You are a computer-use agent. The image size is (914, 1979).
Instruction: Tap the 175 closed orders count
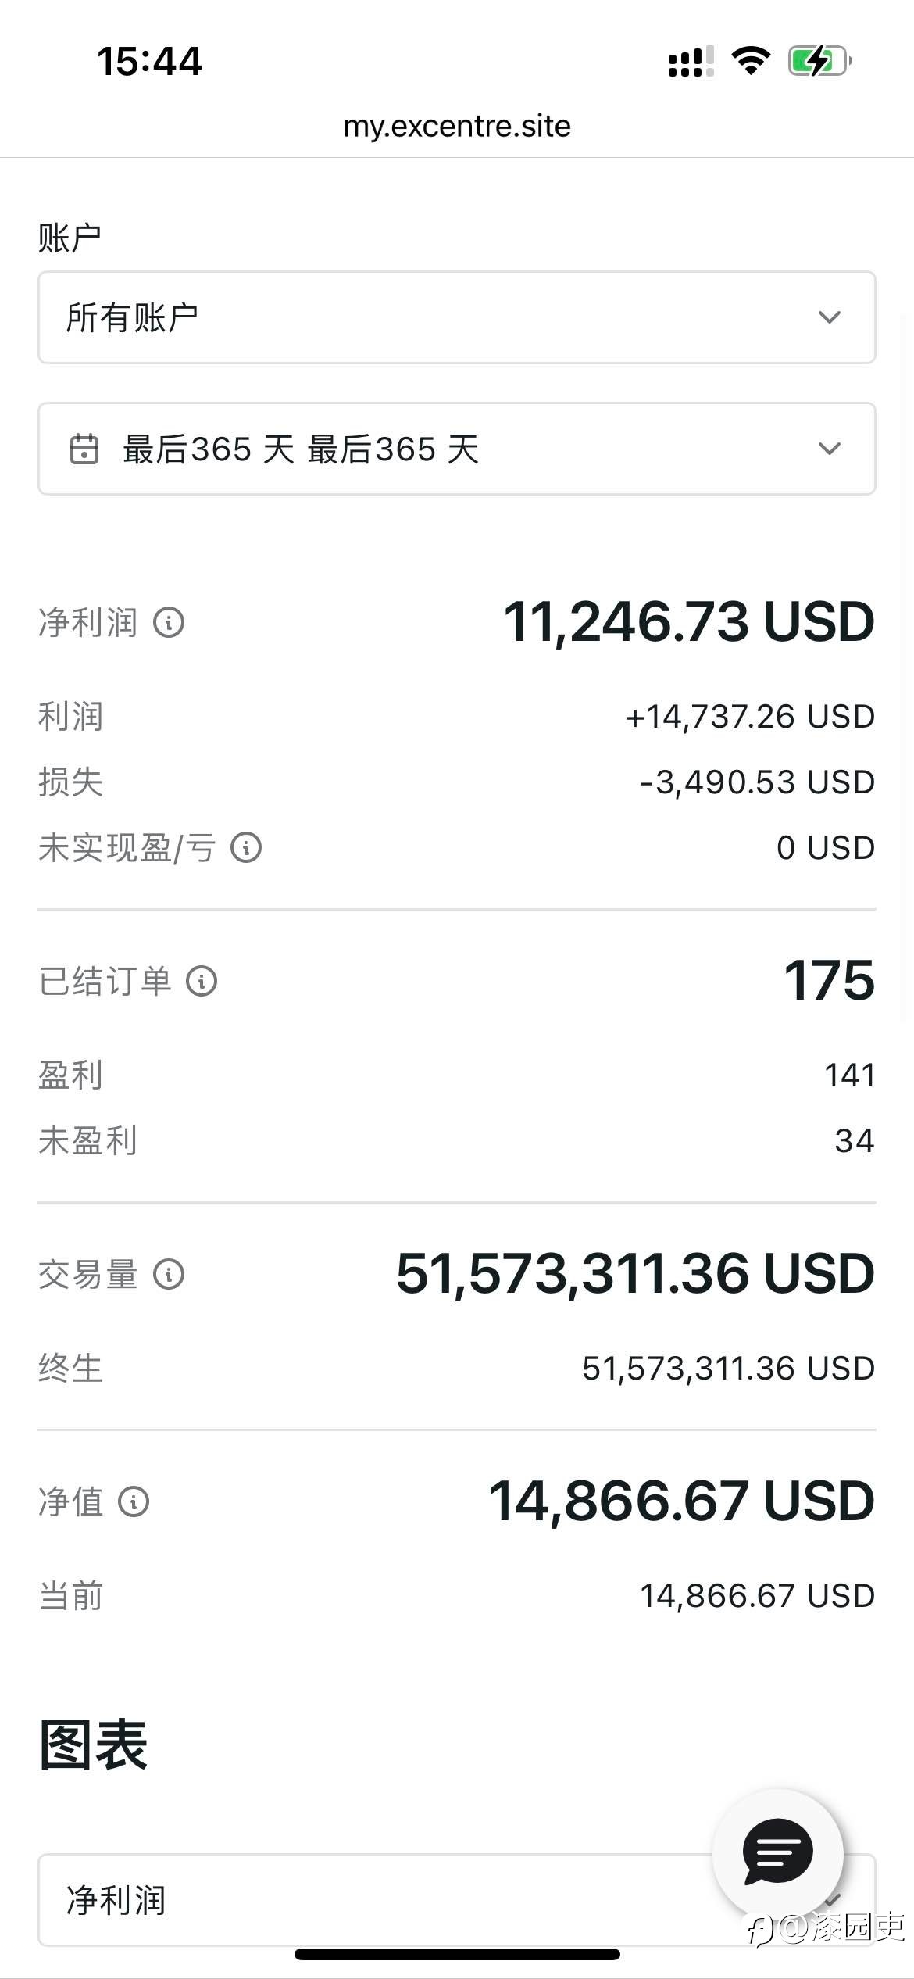[x=830, y=980]
